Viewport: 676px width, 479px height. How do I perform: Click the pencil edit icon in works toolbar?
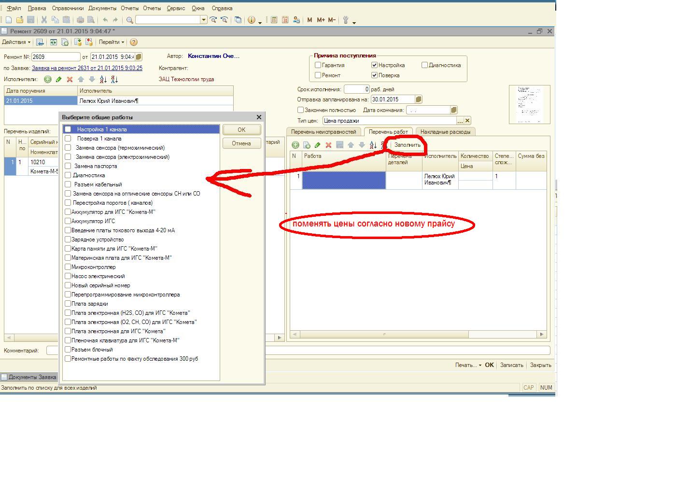pos(317,145)
